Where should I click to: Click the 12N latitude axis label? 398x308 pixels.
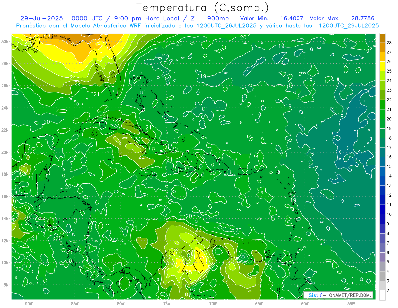[5, 241]
